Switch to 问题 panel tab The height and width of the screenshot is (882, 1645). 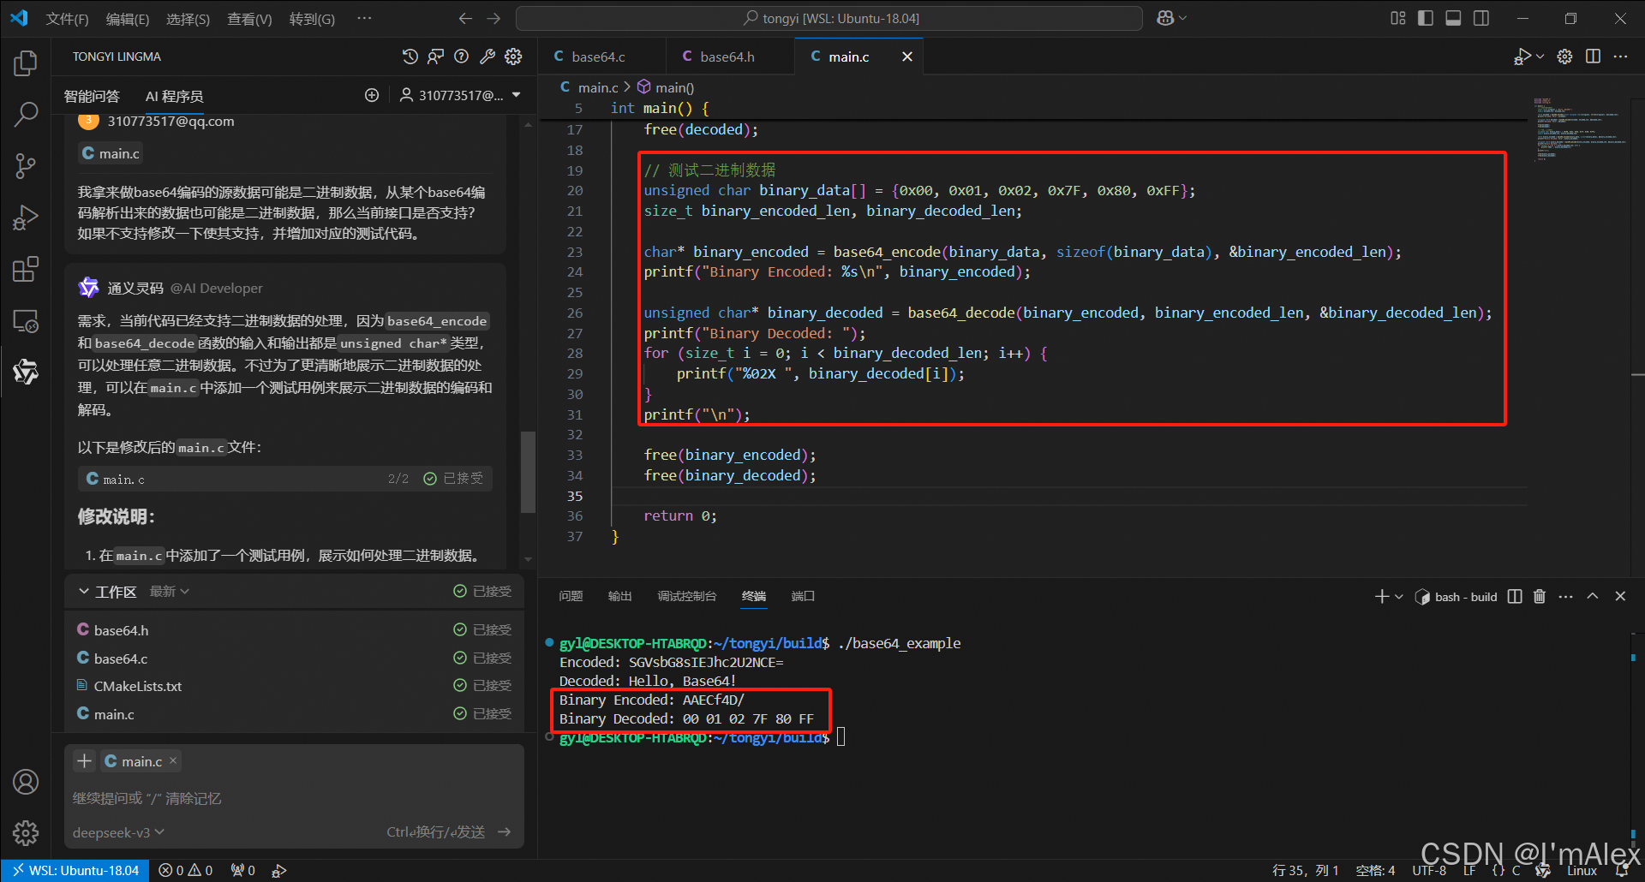[x=571, y=596]
